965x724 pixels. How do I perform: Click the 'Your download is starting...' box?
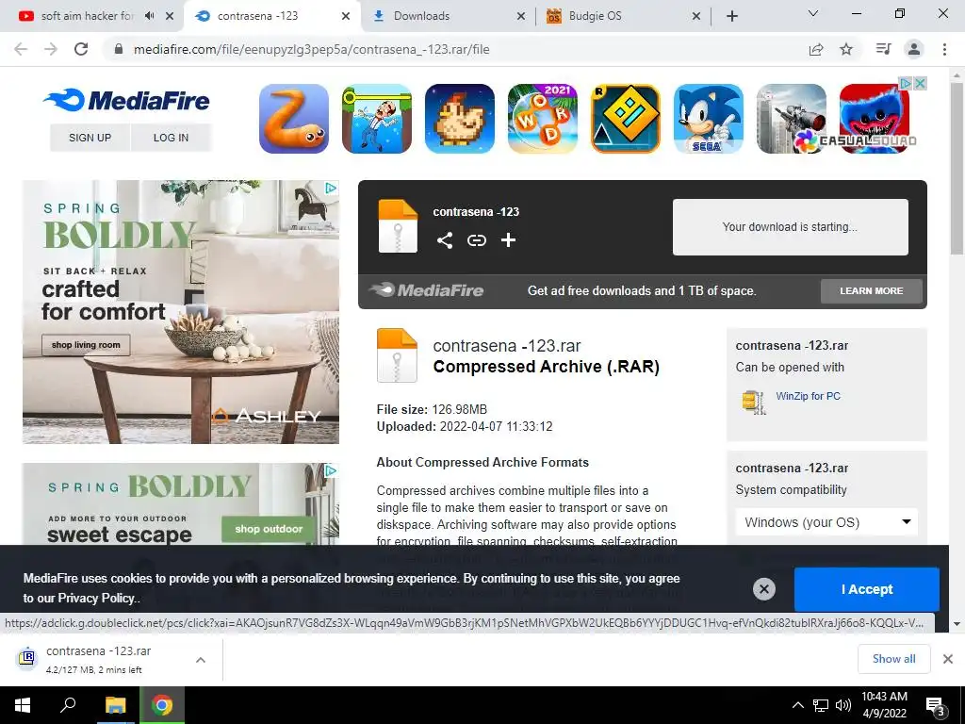pos(791,226)
